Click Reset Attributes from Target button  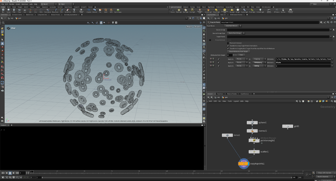(238, 51)
